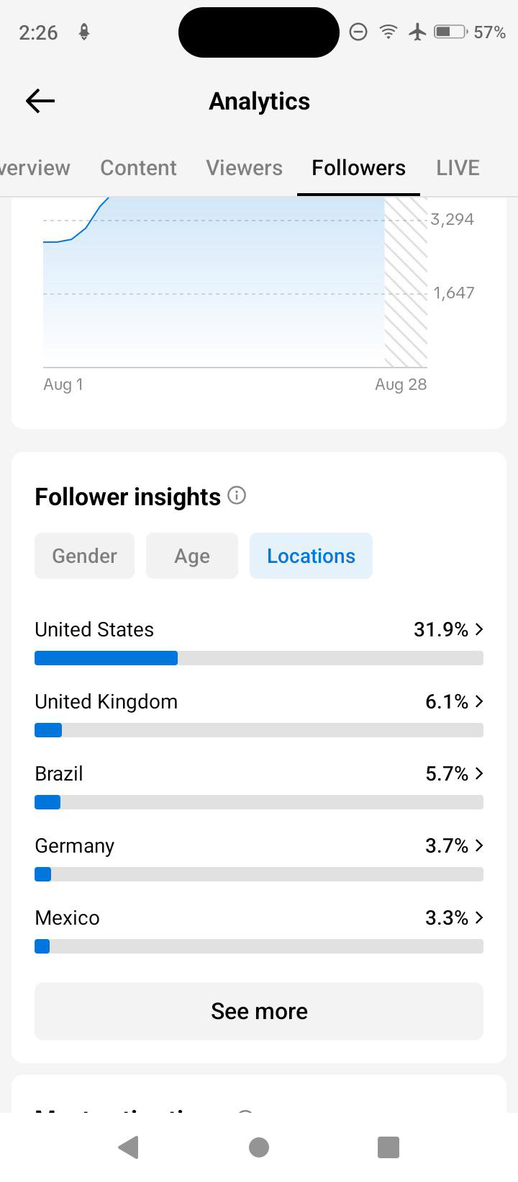Tap the See more button

click(259, 1011)
